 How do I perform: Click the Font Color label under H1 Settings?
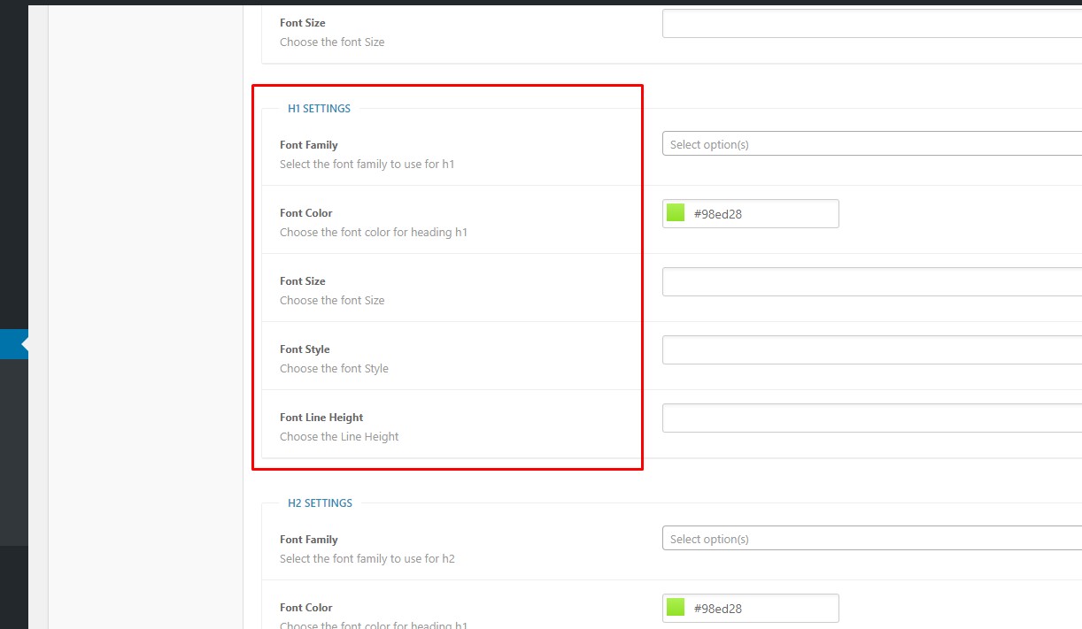306,213
